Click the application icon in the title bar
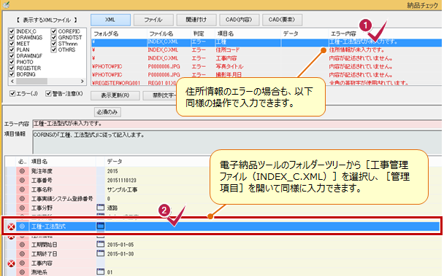 click(x=6, y=4)
